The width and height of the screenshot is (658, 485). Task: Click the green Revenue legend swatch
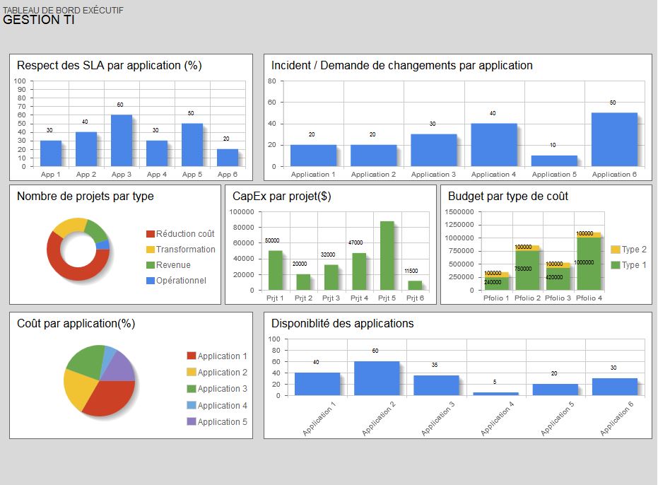pyautogui.click(x=151, y=265)
